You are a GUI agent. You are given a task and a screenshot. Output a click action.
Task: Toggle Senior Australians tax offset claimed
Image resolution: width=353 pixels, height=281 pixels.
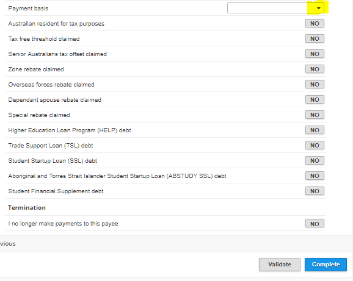pos(315,54)
